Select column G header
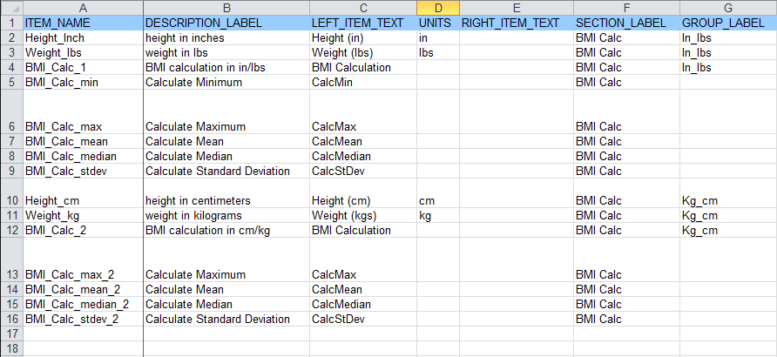Image resolution: width=777 pixels, height=357 pixels. point(728,7)
